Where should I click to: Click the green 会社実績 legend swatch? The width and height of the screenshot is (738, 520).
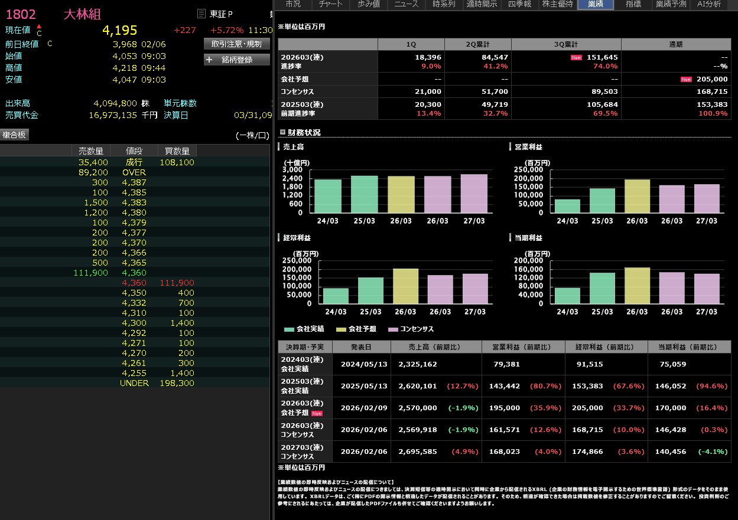click(x=289, y=329)
